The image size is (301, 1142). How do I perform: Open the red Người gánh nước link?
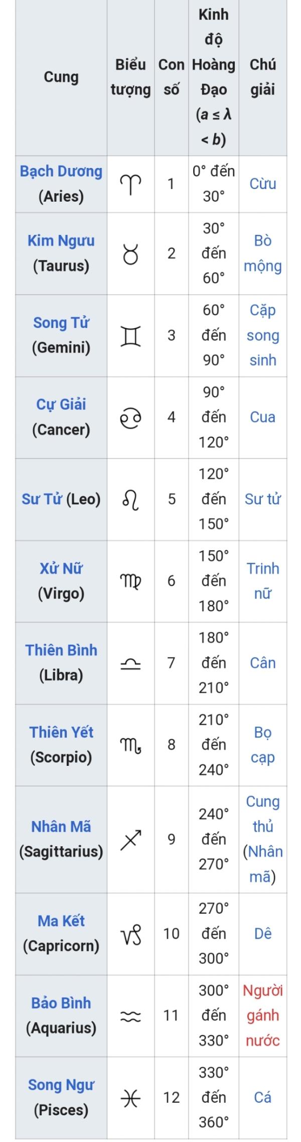coord(263,1016)
